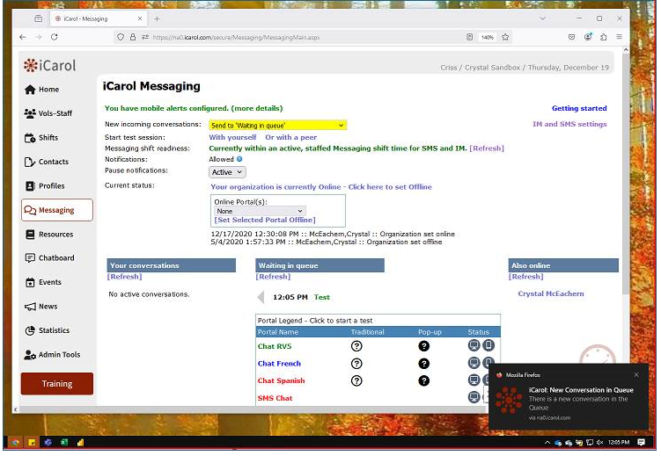661x456 pixels.
Task: Open Messaging in the sidebar menu
Action: 56,210
